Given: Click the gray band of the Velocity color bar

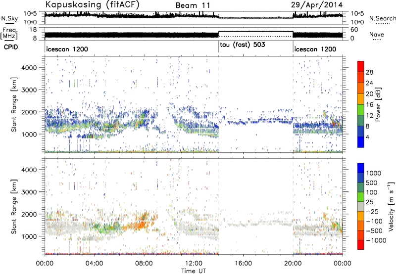Looking at the screenshot, I should (361, 206).
